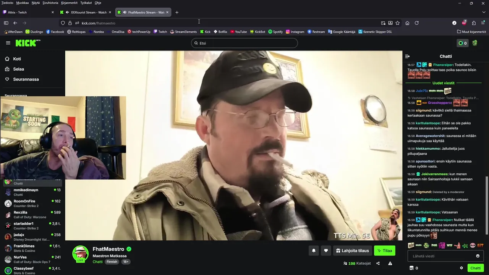Open the chat settings gear
489x275 pixels.
tap(461, 268)
